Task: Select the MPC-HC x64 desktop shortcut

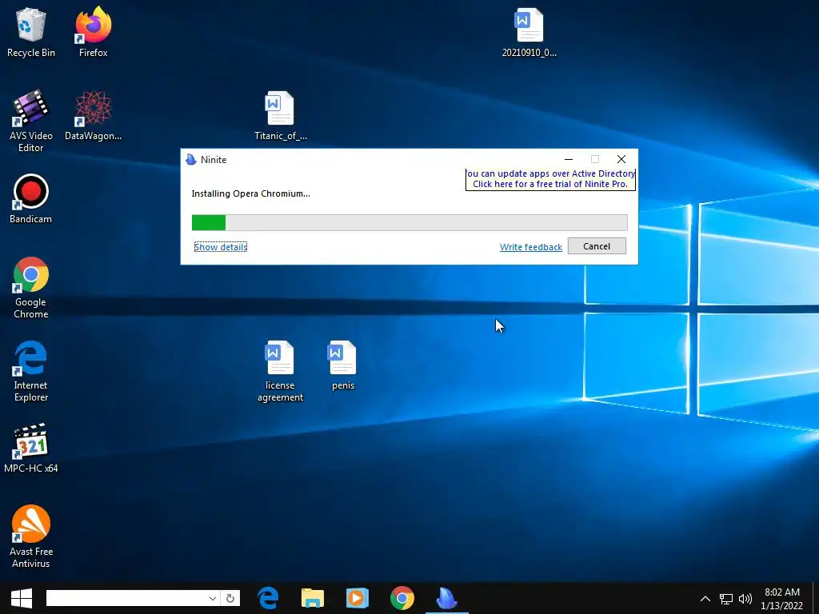Action: pos(31,448)
